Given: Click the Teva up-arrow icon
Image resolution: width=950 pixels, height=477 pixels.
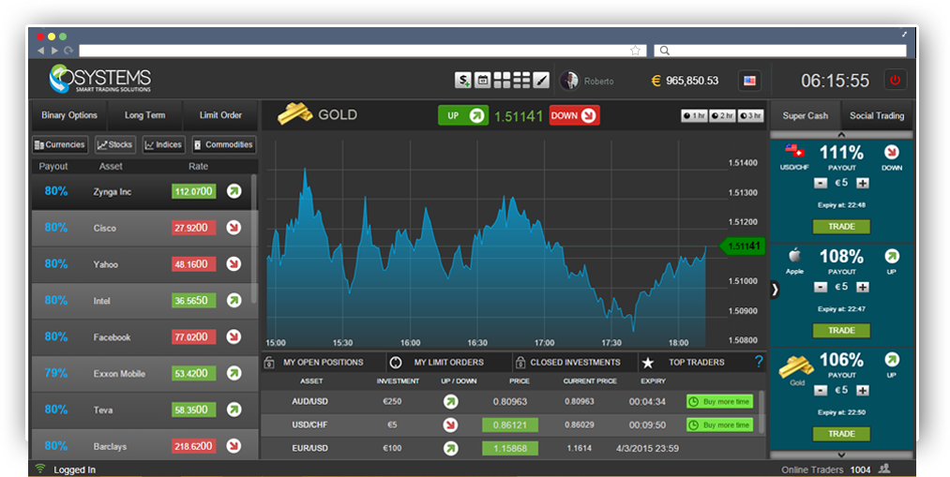Looking at the screenshot, I should click(234, 410).
